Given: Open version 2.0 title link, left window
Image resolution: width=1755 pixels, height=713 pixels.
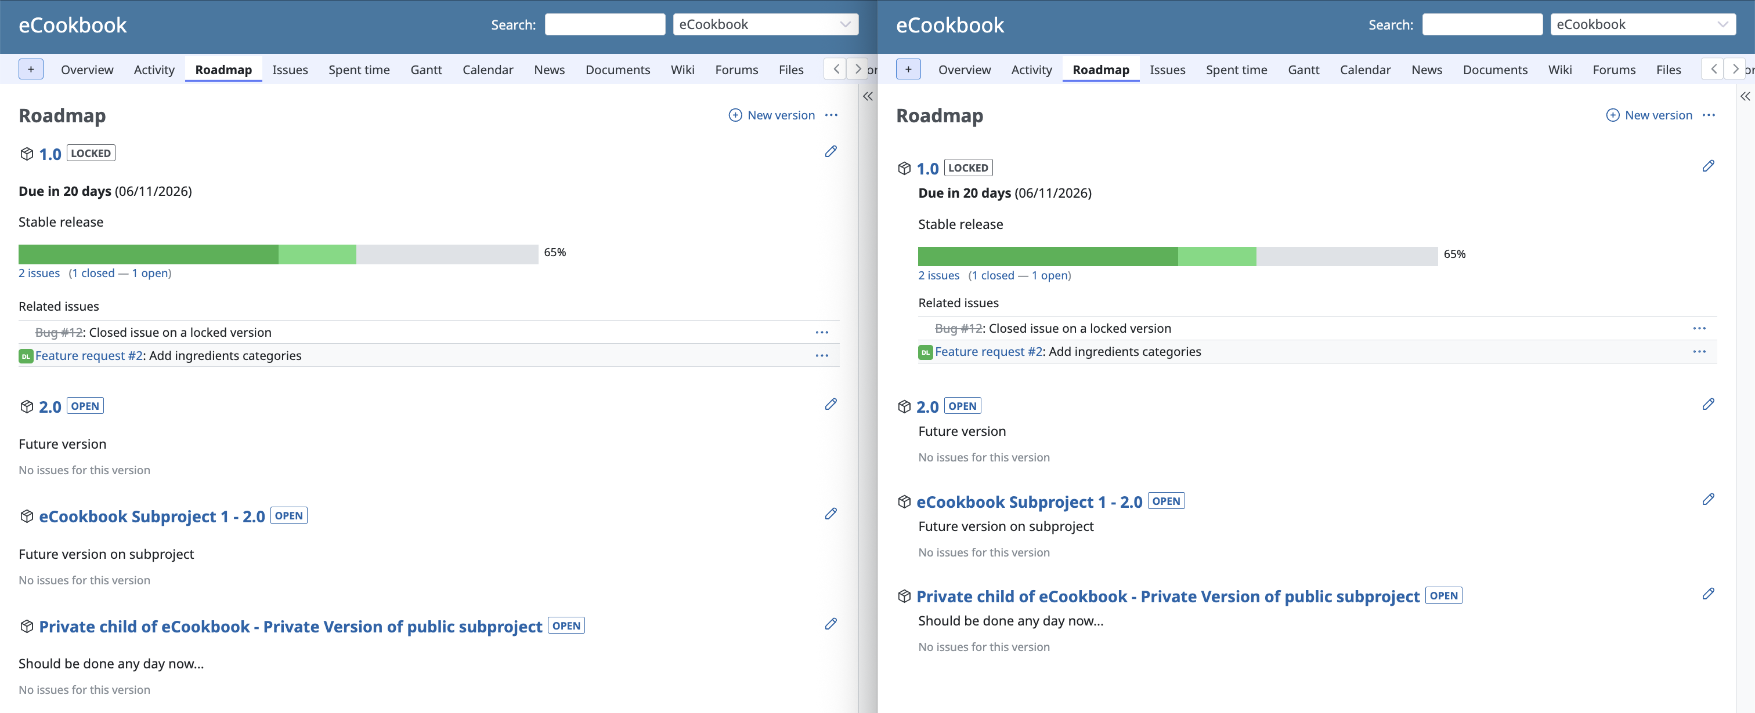Looking at the screenshot, I should click(x=50, y=407).
